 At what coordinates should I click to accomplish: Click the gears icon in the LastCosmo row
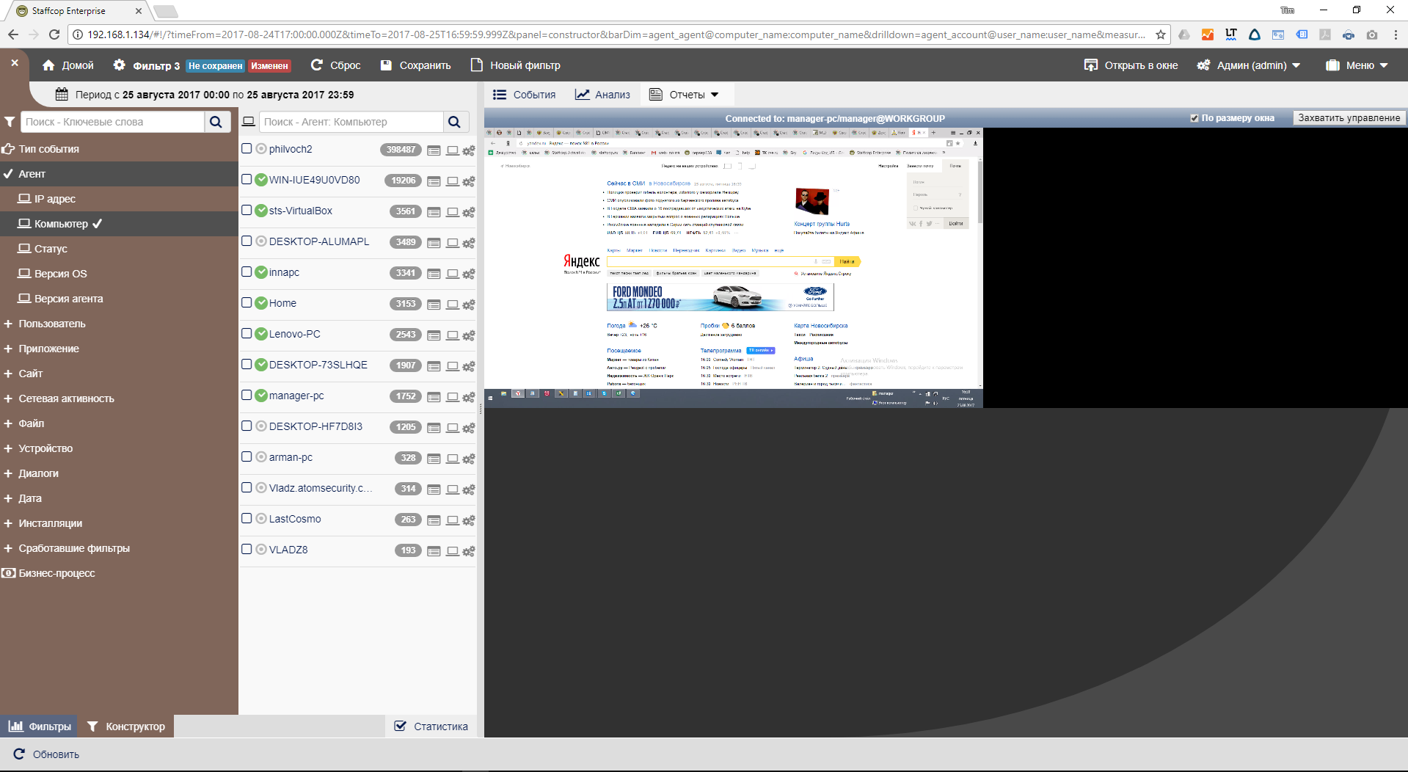pyautogui.click(x=468, y=520)
